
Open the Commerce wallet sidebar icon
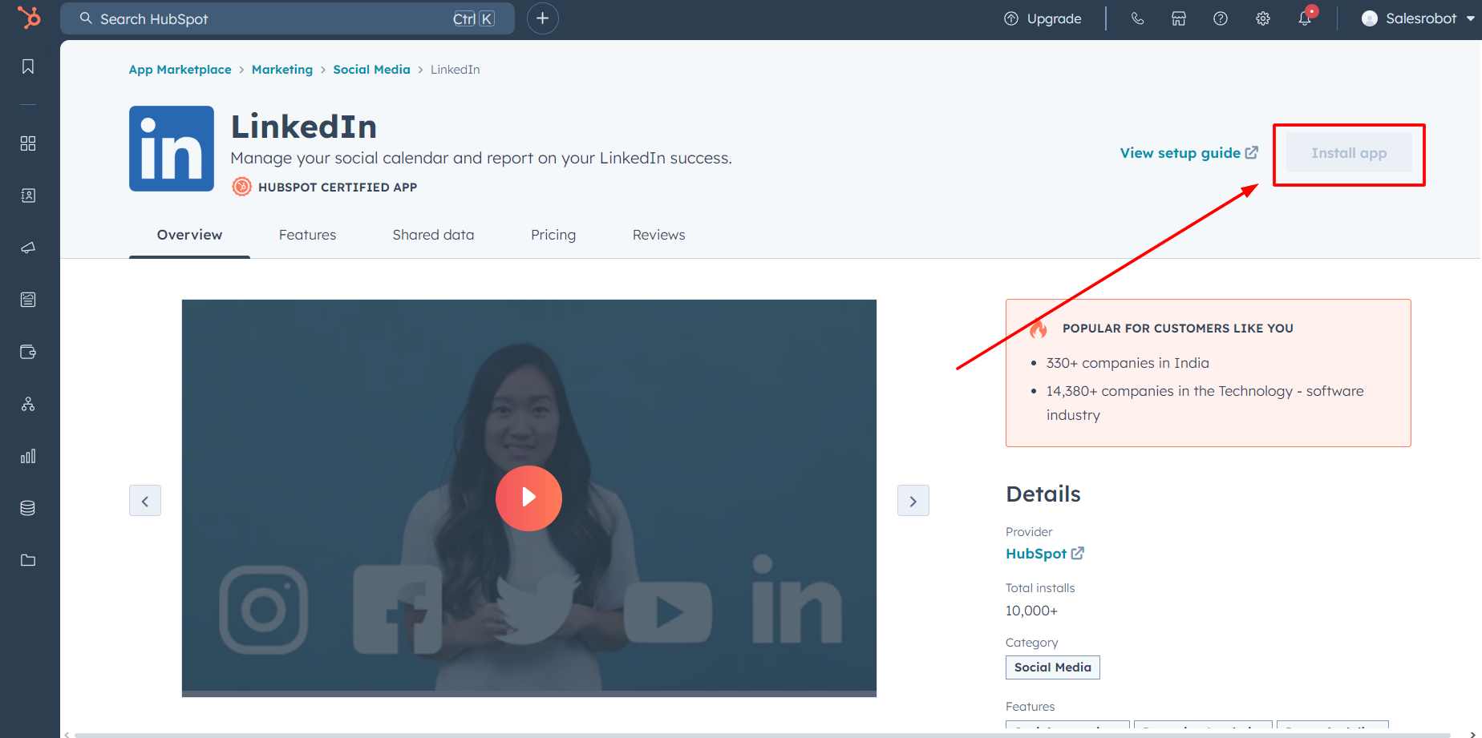pos(28,352)
